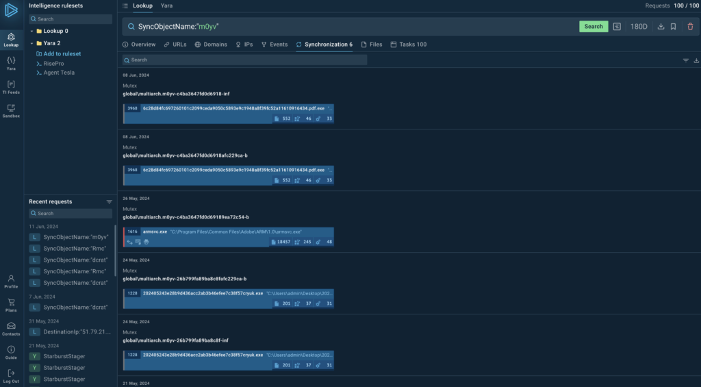Image resolution: width=701 pixels, height=387 pixels.
Task: Bookmark the current search query
Action: pos(674,27)
